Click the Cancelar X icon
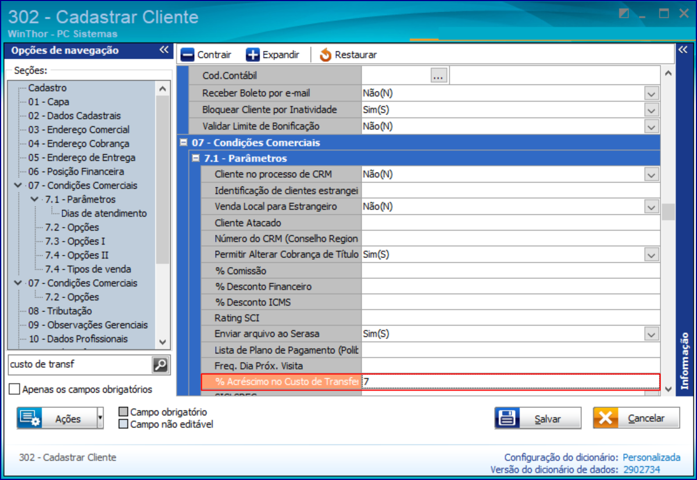Image resolution: width=697 pixels, height=480 pixels. click(x=605, y=418)
